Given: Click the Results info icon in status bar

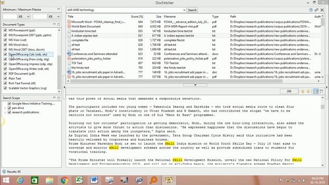Looking at the screenshot, I should pos(4,172).
